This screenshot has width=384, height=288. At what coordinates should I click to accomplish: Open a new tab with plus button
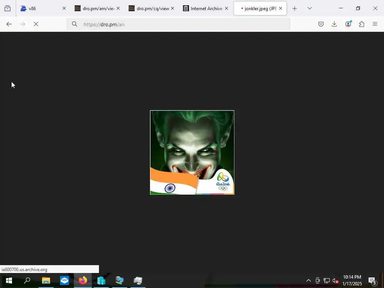coord(295,9)
